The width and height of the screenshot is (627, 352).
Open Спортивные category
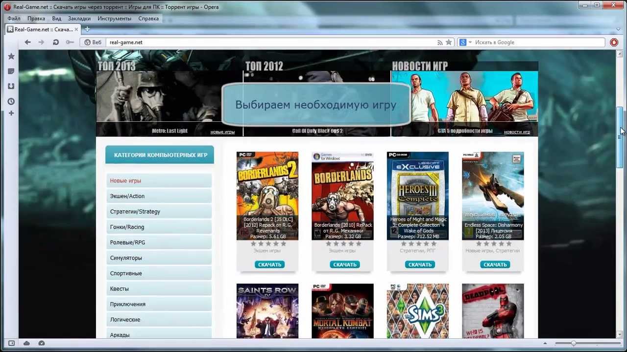159,273
